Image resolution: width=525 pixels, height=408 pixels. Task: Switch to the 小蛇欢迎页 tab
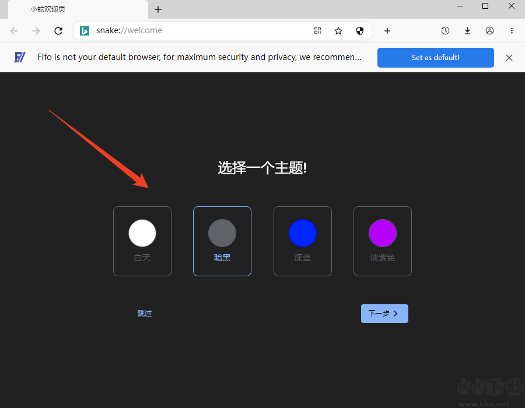point(47,9)
